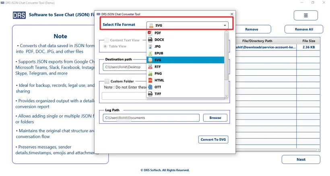Click the JPG image format icon
Screen dimensions: 330x176
tap(150, 46)
